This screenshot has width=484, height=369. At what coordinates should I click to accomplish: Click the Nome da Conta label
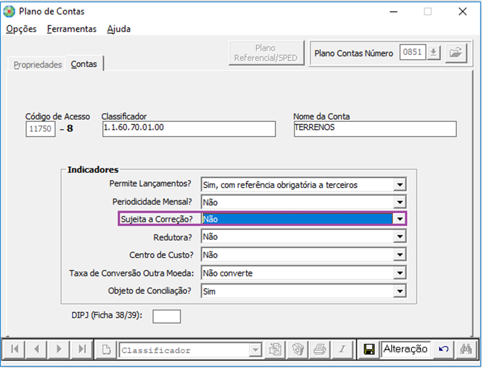point(321,116)
